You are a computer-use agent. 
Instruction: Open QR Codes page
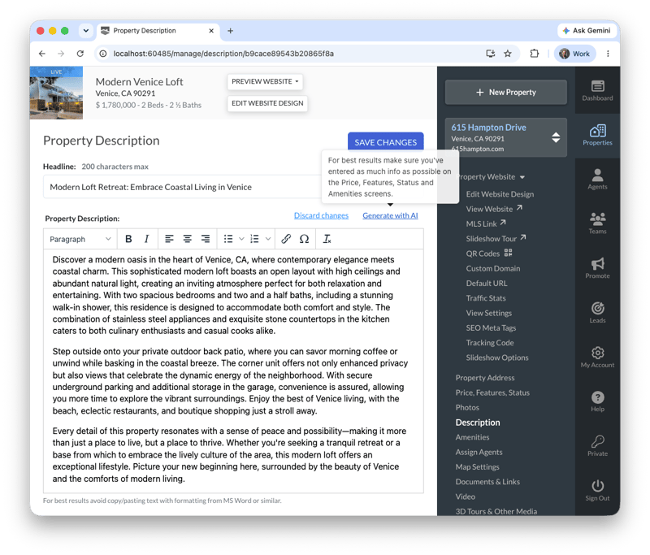(489, 254)
